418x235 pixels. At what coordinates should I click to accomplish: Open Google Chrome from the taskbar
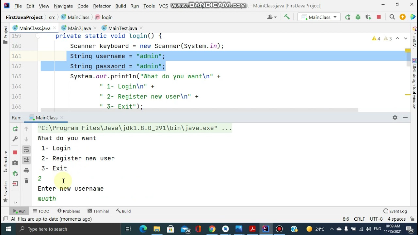[x=212, y=229]
